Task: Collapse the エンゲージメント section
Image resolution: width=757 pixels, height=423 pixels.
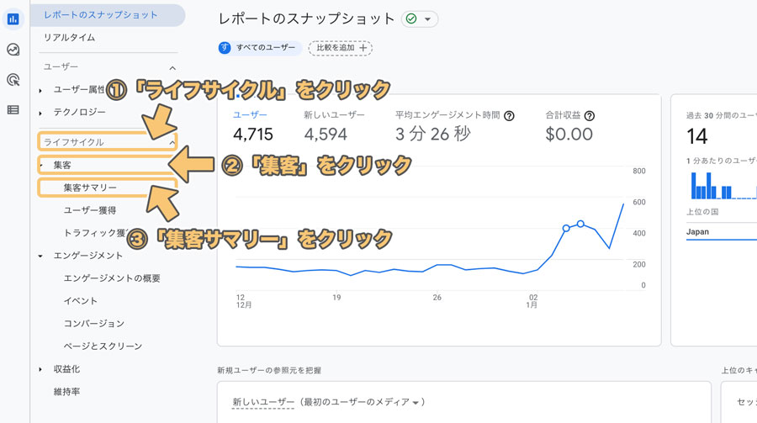Action: [x=40, y=256]
